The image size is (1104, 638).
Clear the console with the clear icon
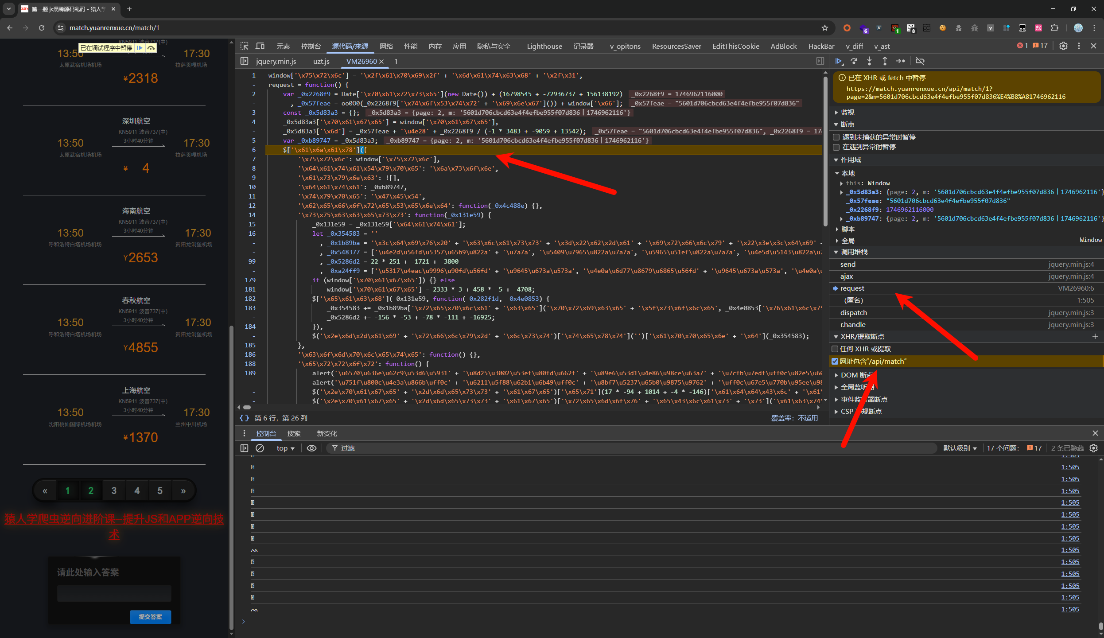coord(260,448)
